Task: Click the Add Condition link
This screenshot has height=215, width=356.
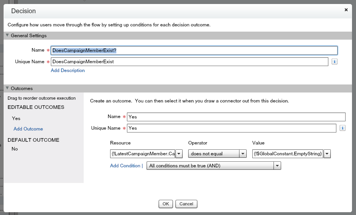Action: coord(125,166)
